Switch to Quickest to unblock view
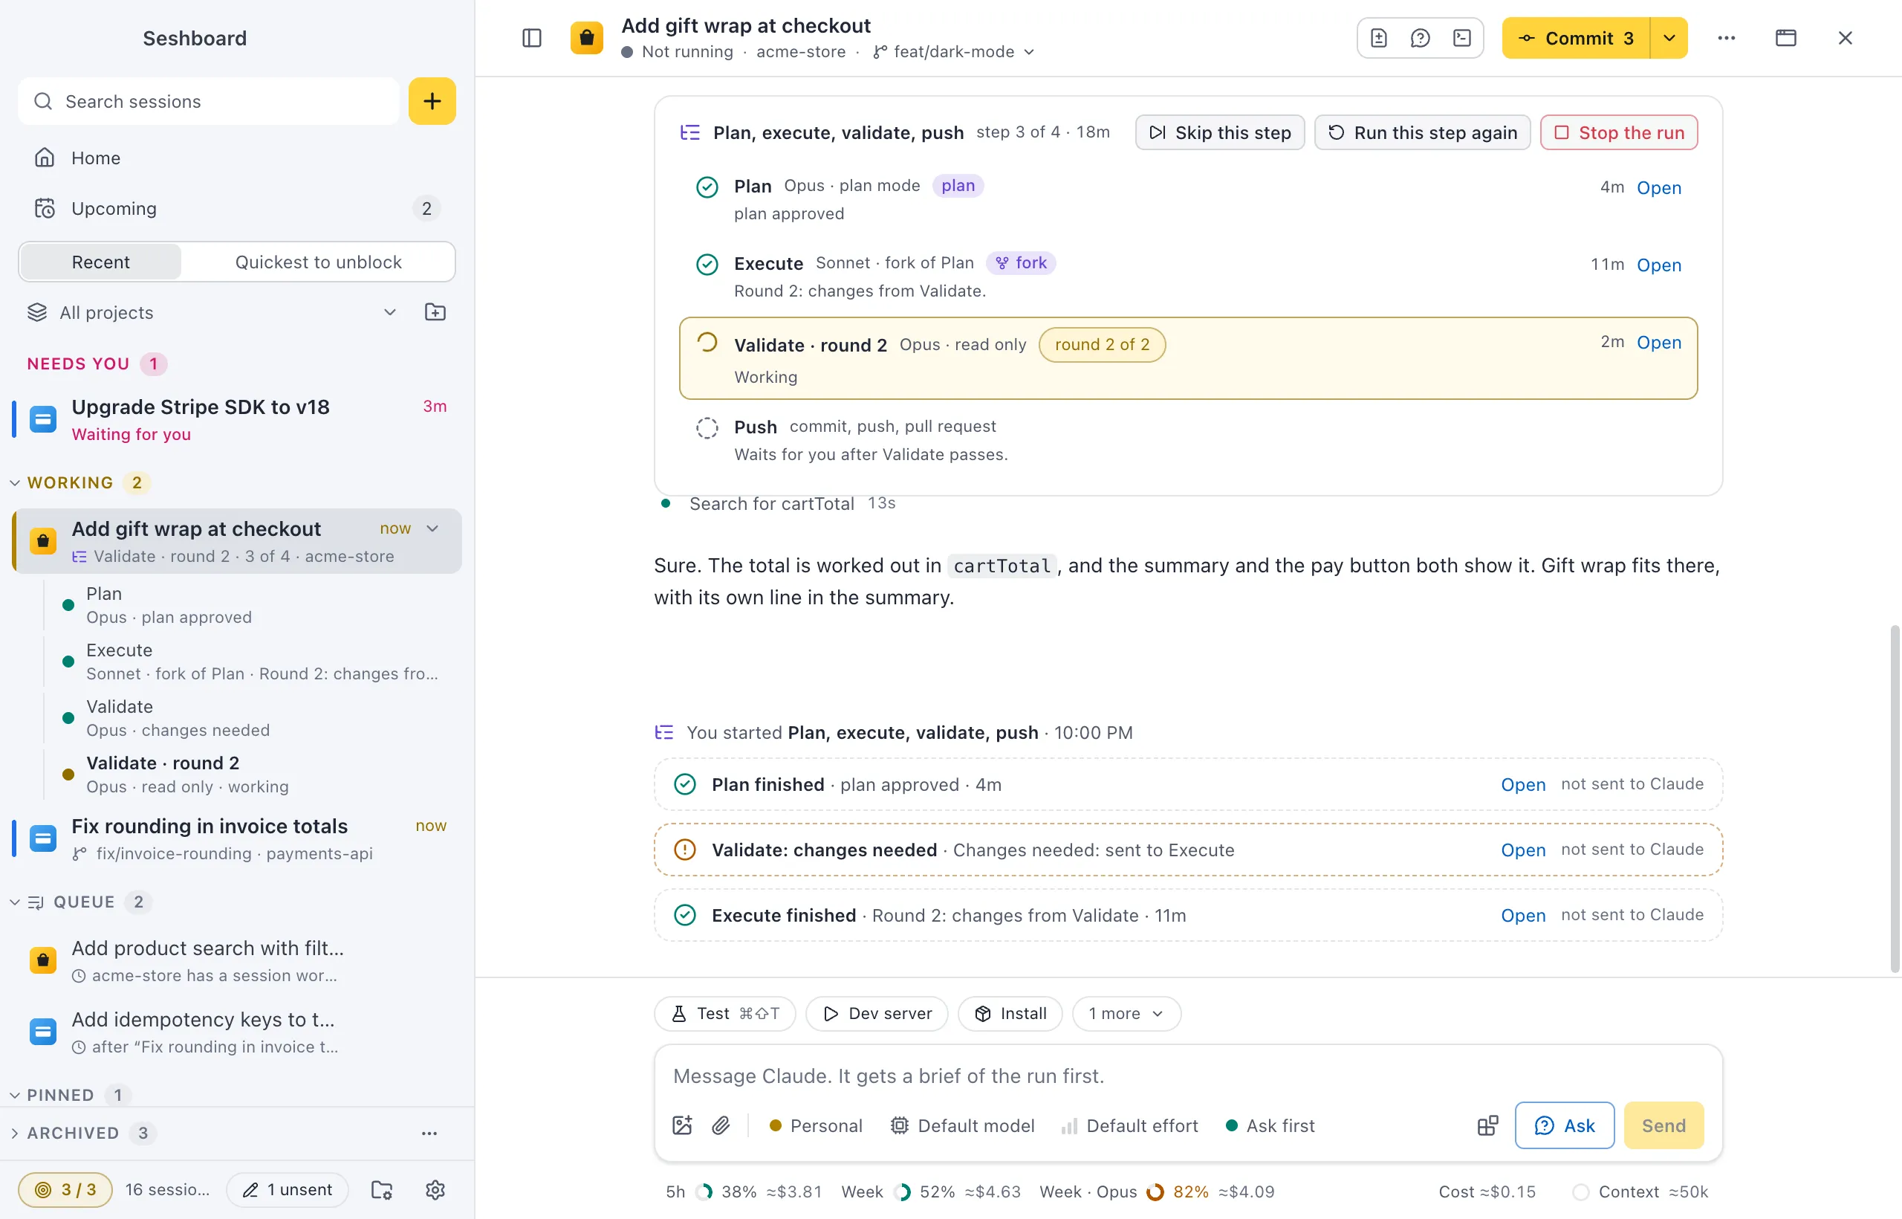 click(318, 262)
